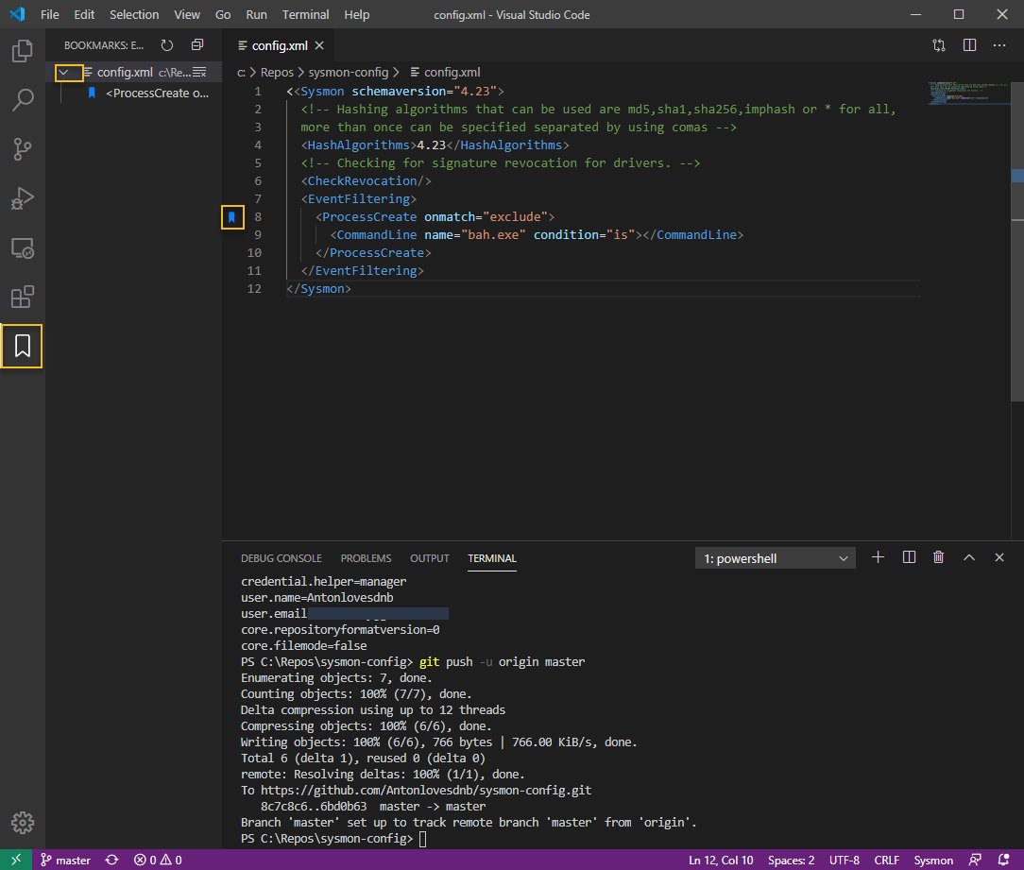Viewport: 1024px width, 870px height.
Task: Open the powershell terminal selector dropdown
Action: (776, 558)
